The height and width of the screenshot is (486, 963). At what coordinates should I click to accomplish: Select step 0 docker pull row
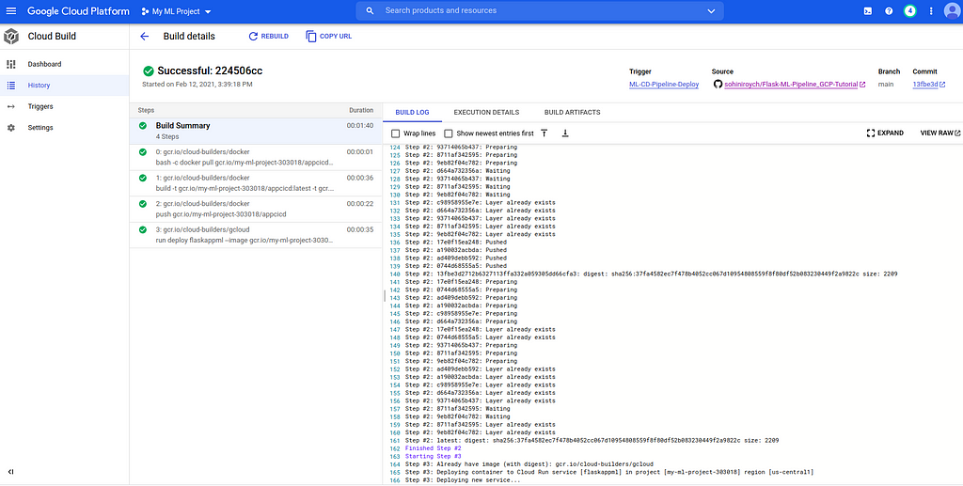click(256, 157)
